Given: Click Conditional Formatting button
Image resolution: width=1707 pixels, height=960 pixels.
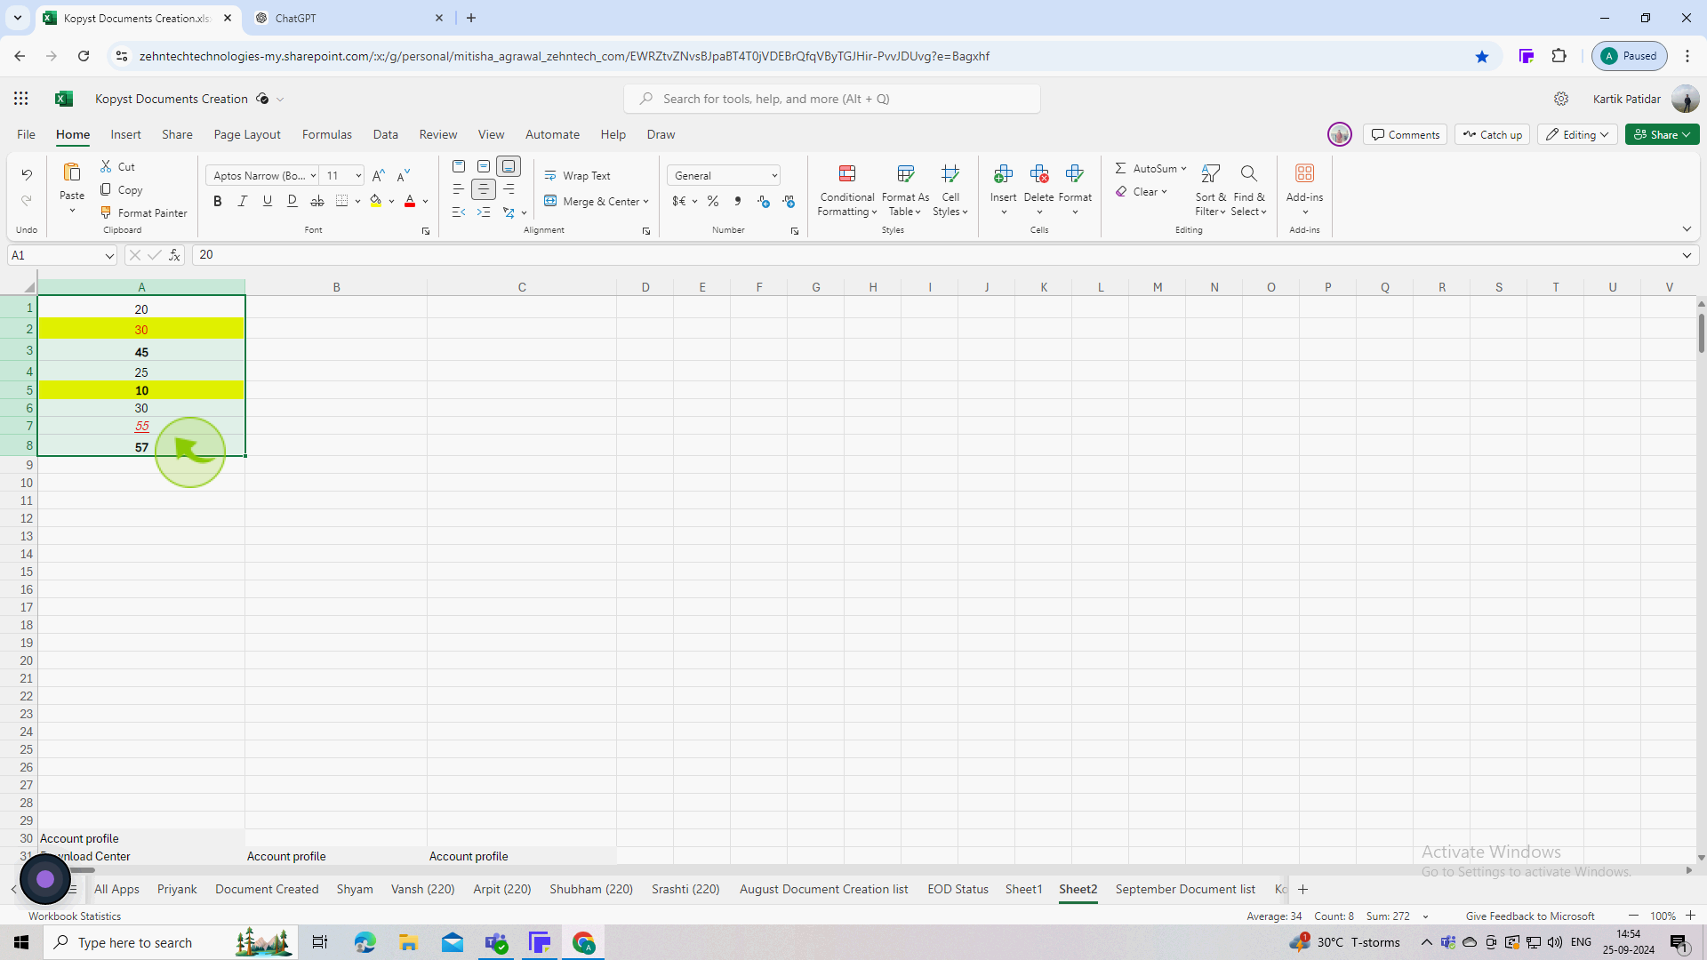Looking at the screenshot, I should 847,189.
